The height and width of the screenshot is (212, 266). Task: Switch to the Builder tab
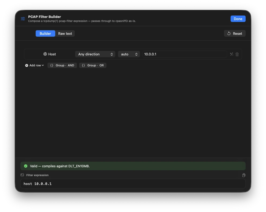45,33
